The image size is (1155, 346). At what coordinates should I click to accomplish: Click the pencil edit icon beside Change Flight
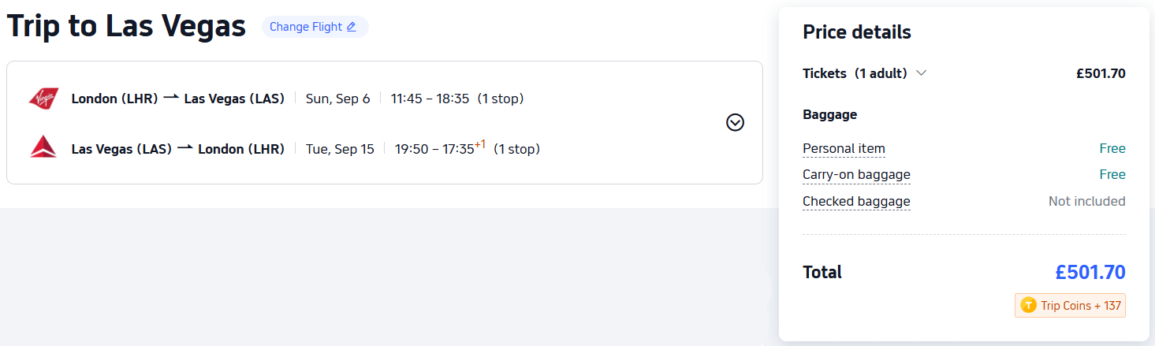[352, 27]
